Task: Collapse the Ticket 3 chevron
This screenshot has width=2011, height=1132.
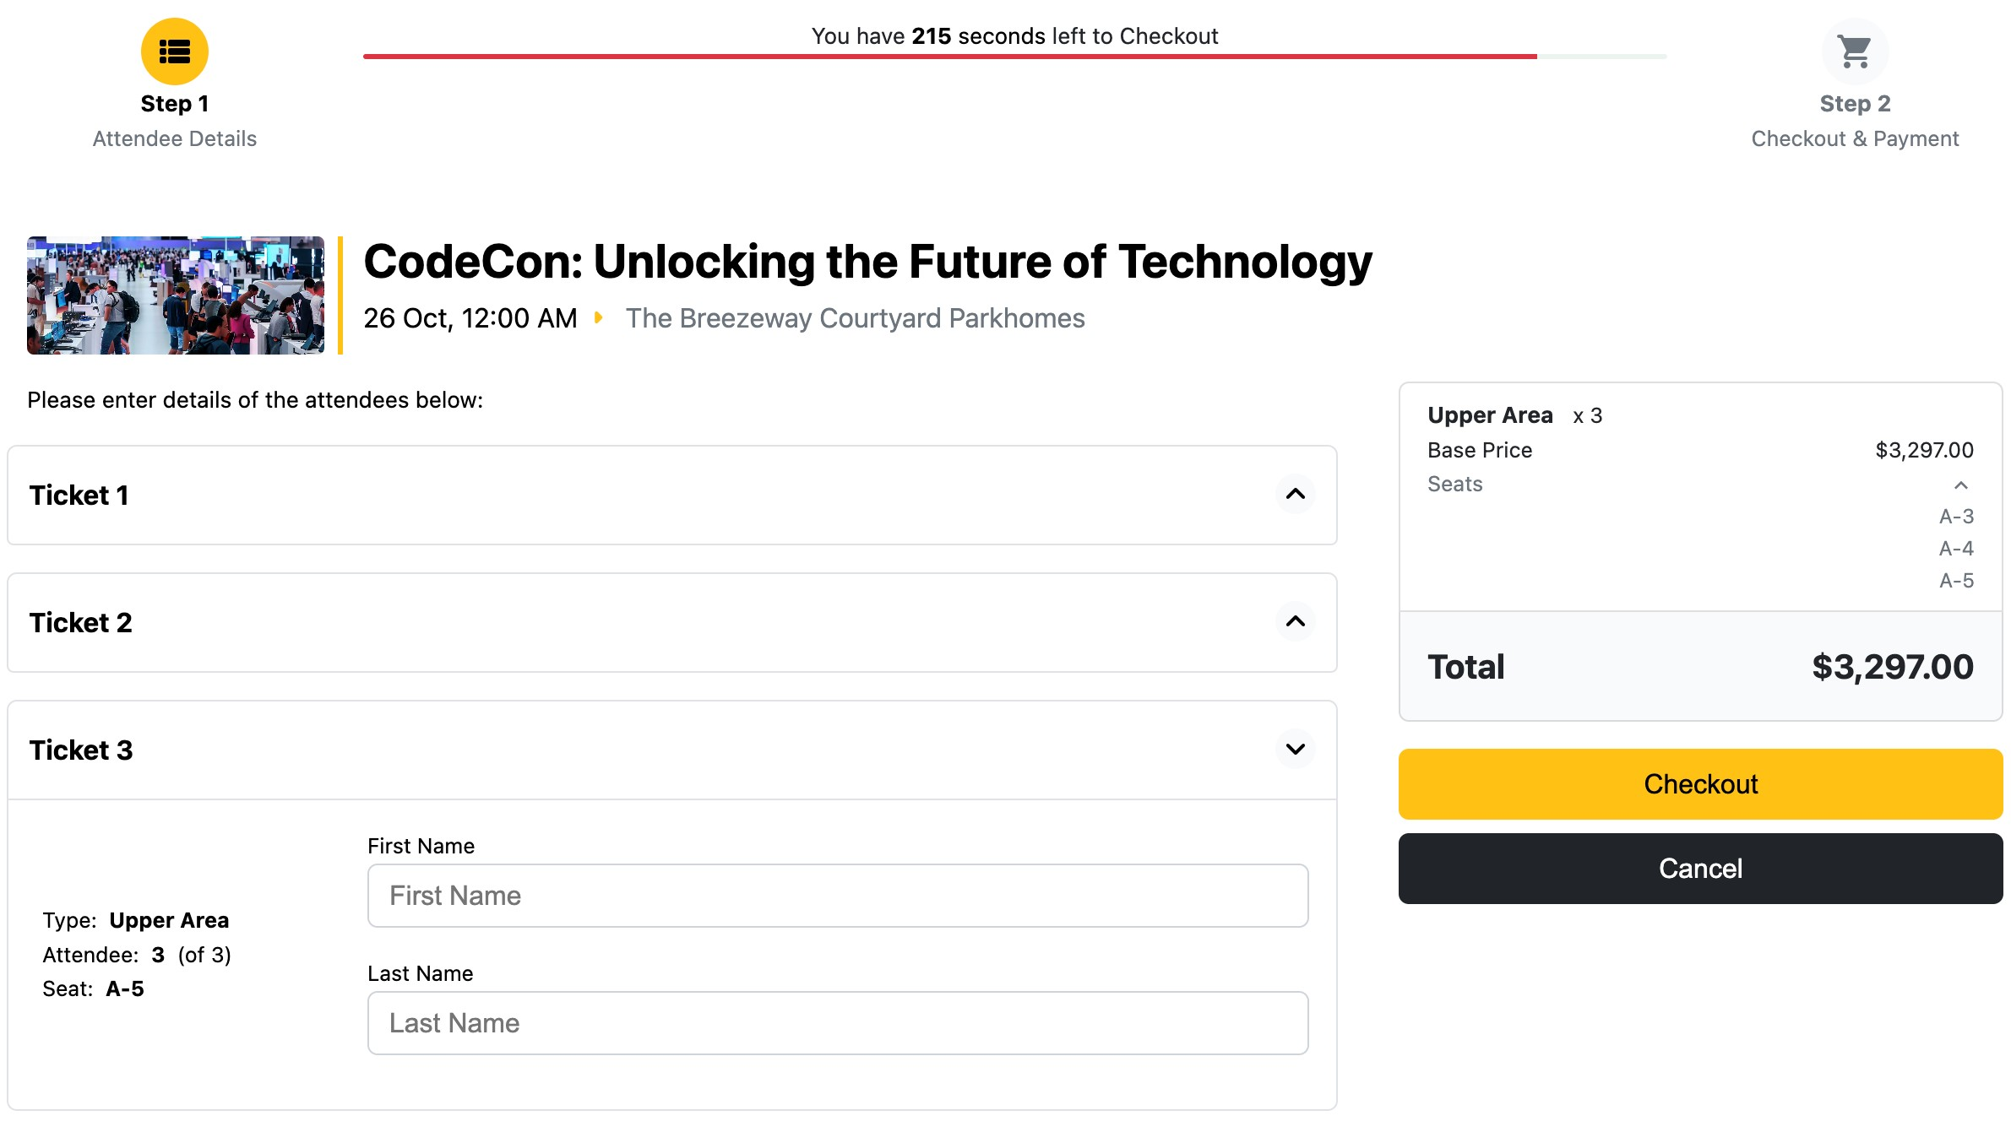Action: pyautogui.click(x=1295, y=750)
